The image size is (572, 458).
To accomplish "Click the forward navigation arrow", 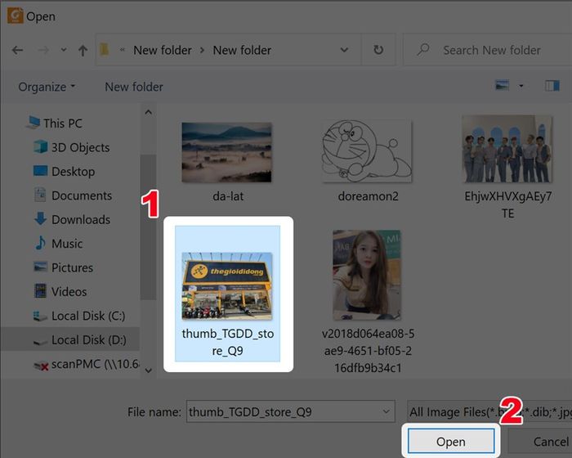I will tap(43, 50).
